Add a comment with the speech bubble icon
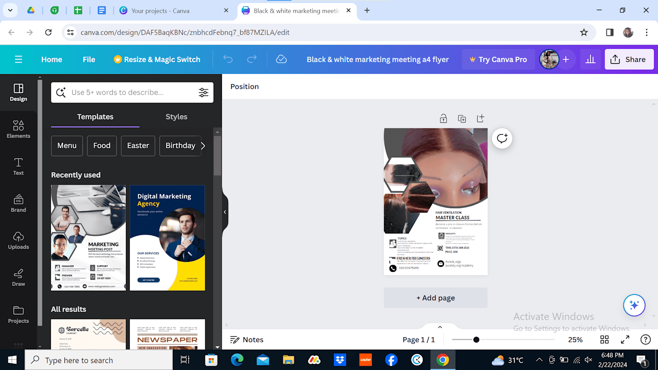Viewport: 658px width, 370px height. 502,139
